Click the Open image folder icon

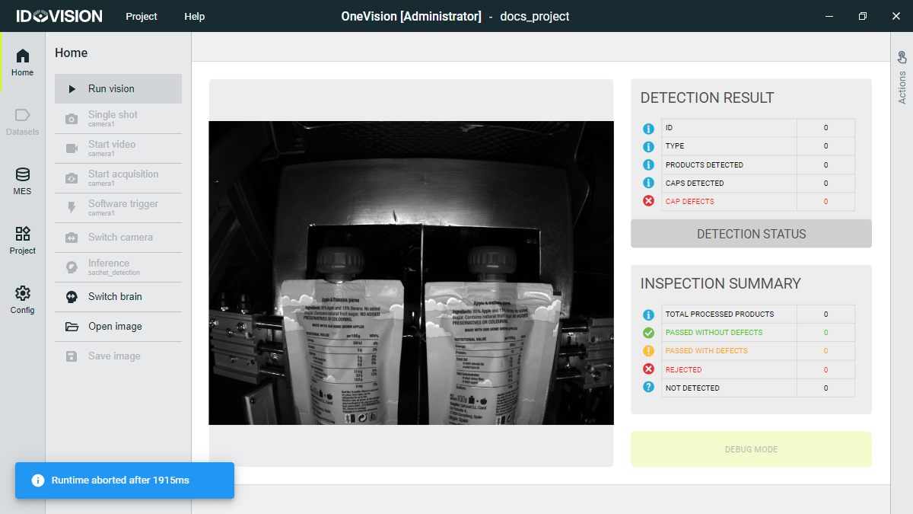click(x=72, y=327)
